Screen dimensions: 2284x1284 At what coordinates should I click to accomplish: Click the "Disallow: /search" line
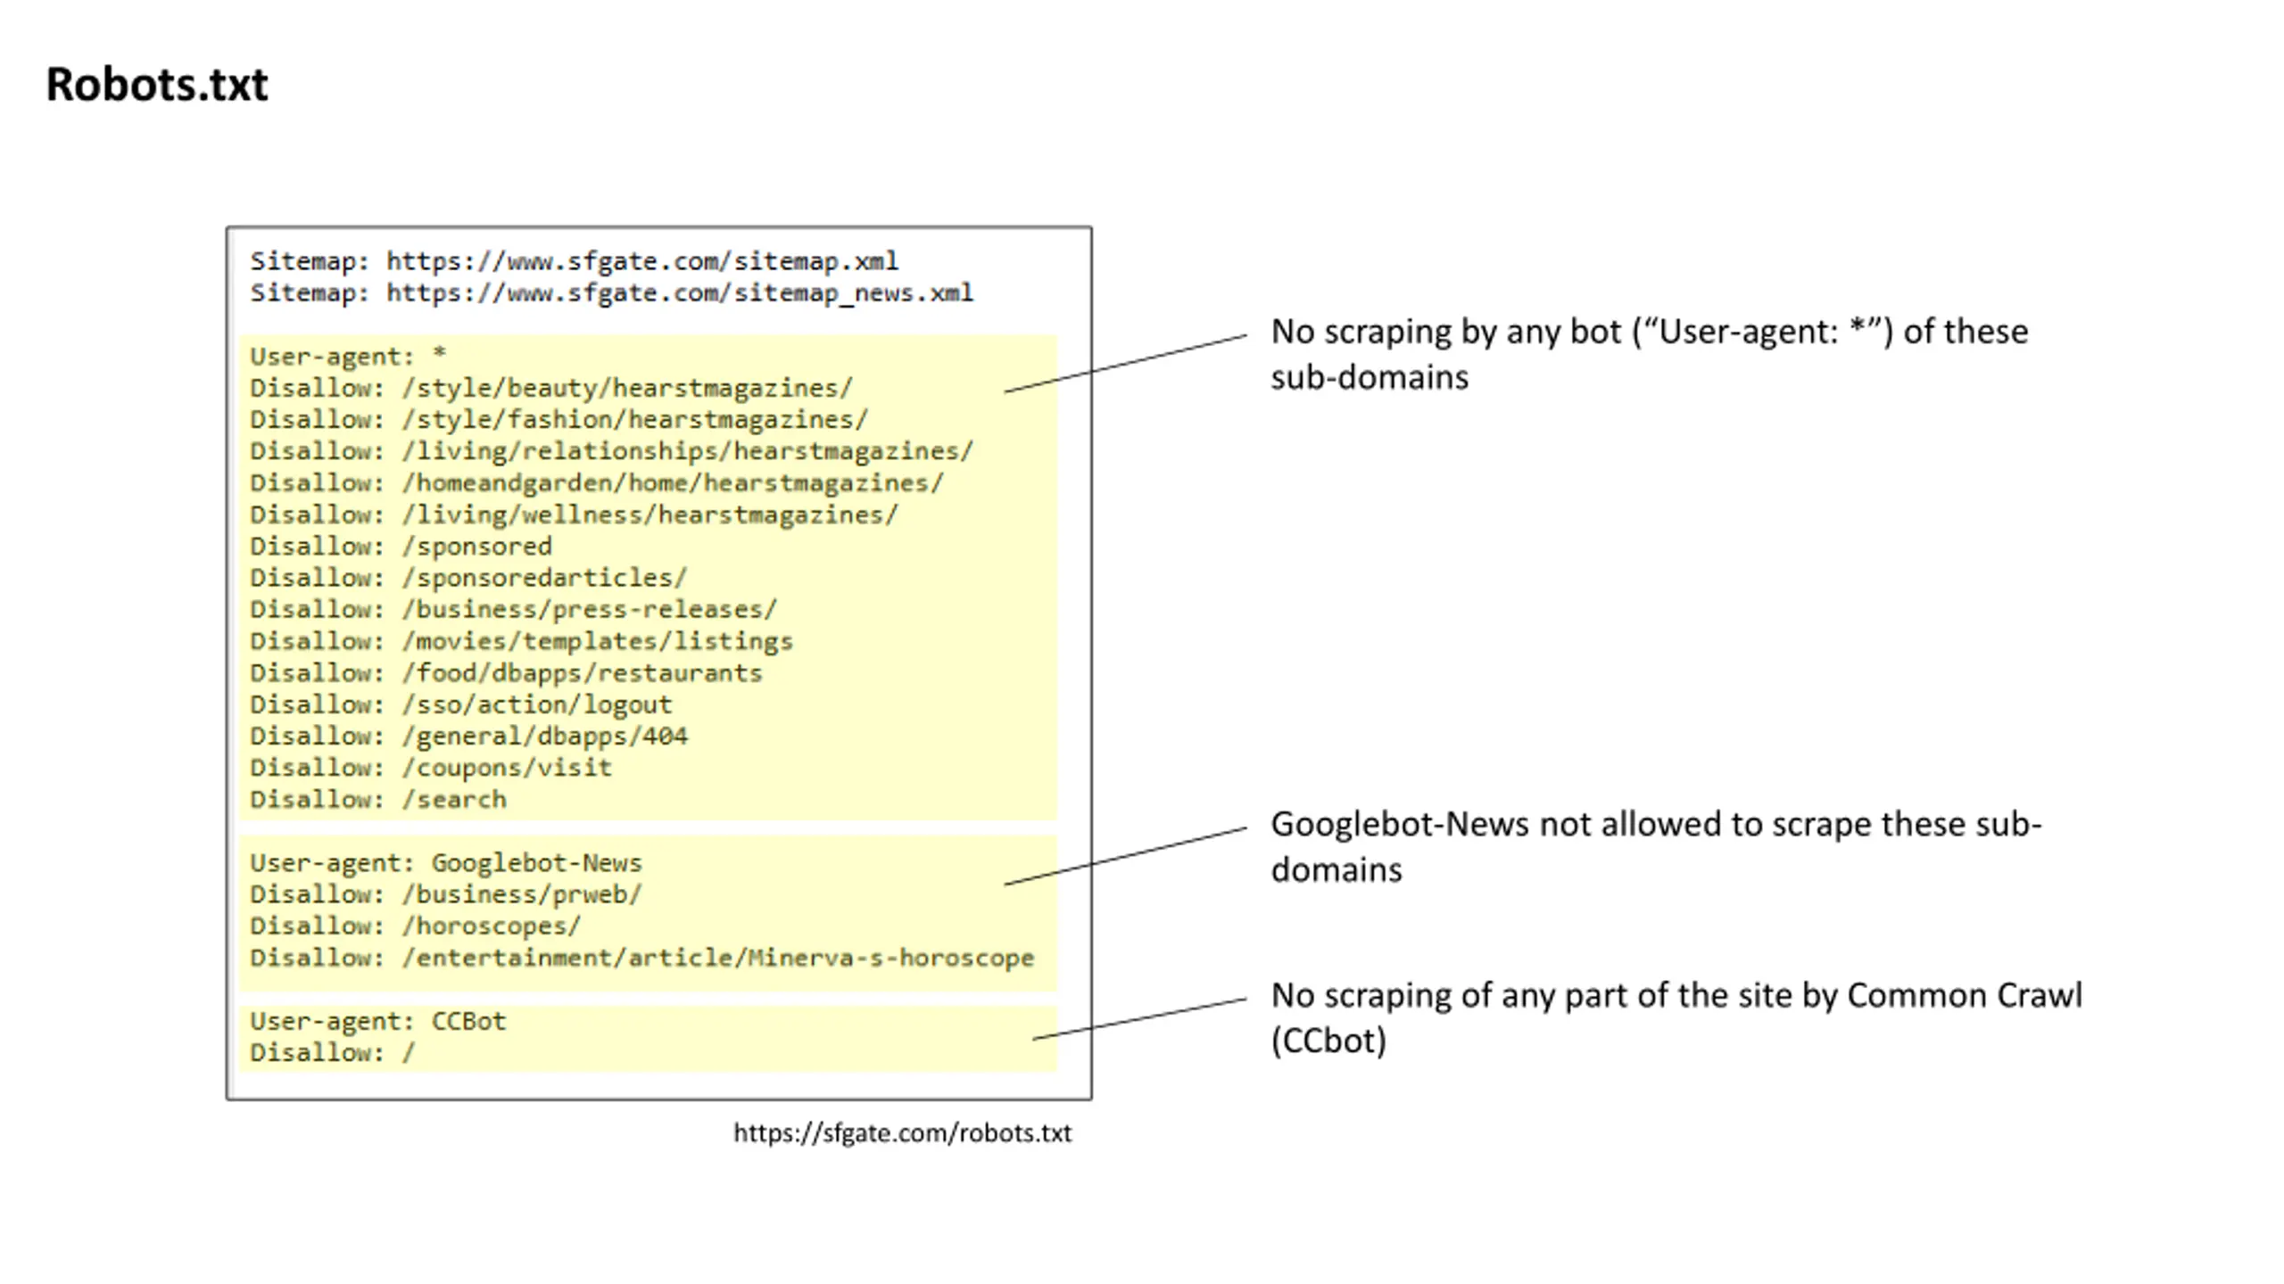click(x=377, y=800)
